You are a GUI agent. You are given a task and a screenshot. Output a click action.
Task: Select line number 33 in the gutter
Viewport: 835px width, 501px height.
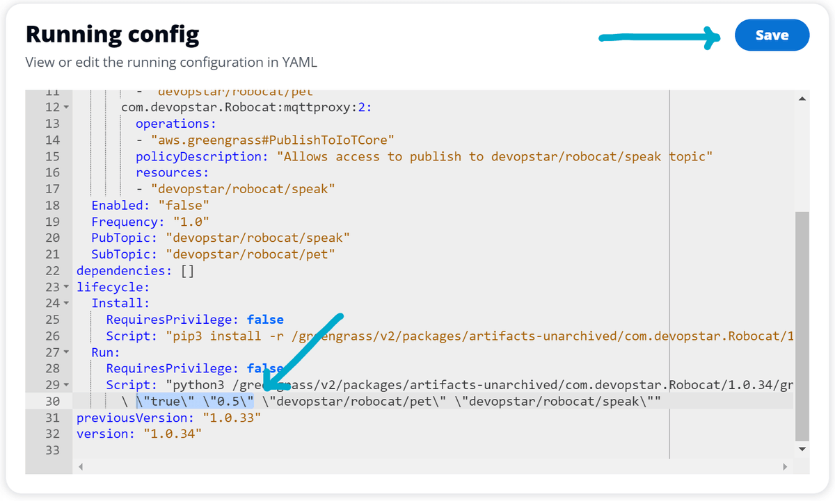(52, 450)
